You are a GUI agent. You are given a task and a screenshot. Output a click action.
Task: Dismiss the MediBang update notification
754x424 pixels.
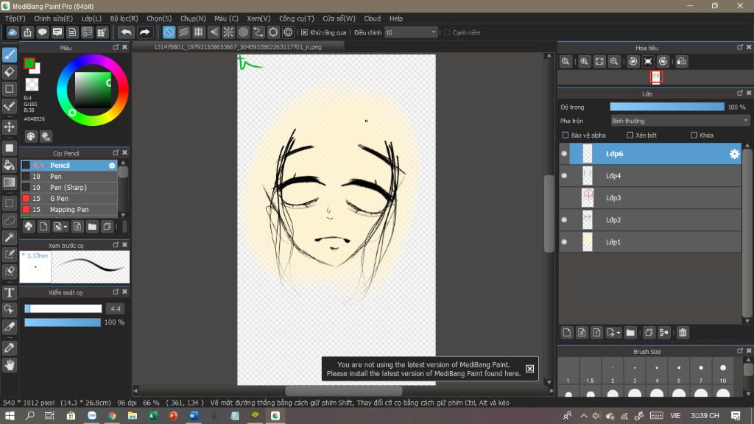point(529,369)
